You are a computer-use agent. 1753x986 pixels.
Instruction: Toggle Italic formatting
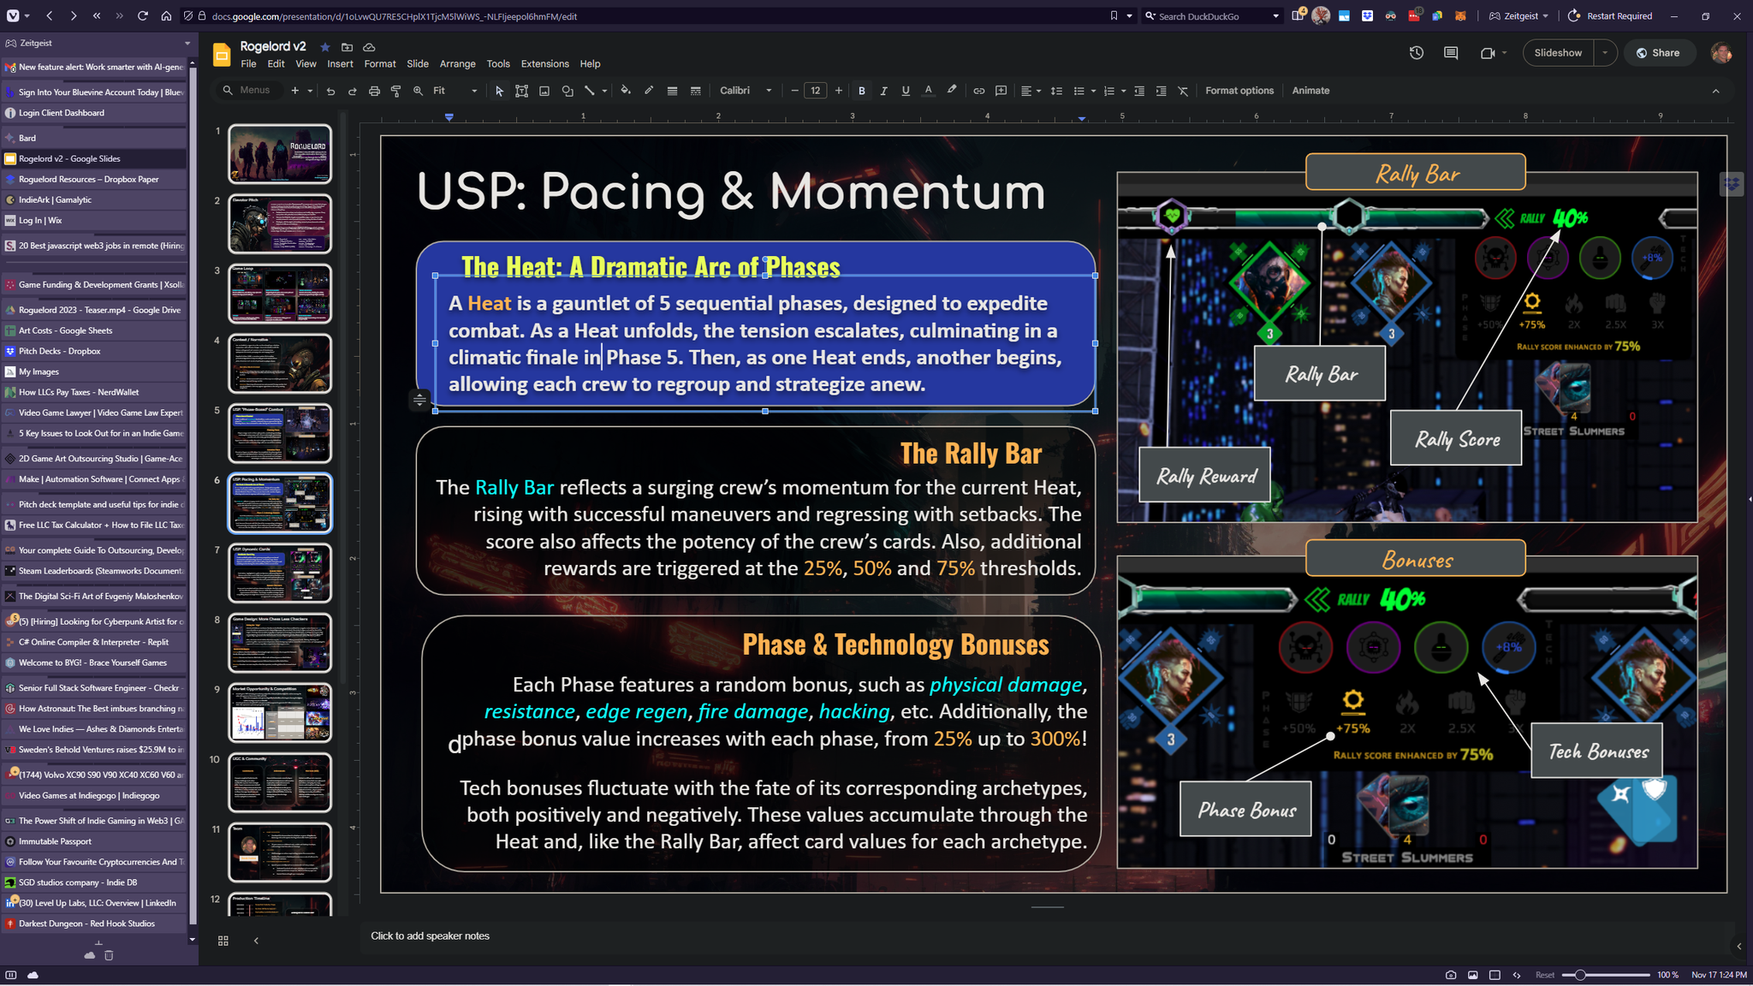point(883,91)
